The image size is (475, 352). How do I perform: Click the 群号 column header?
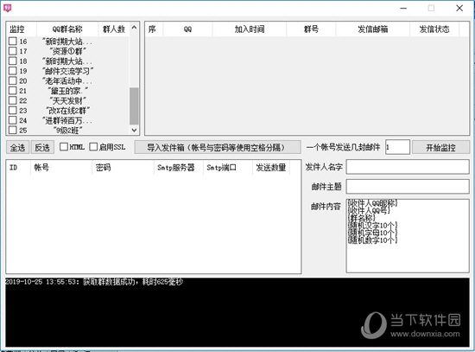pyautogui.click(x=311, y=29)
